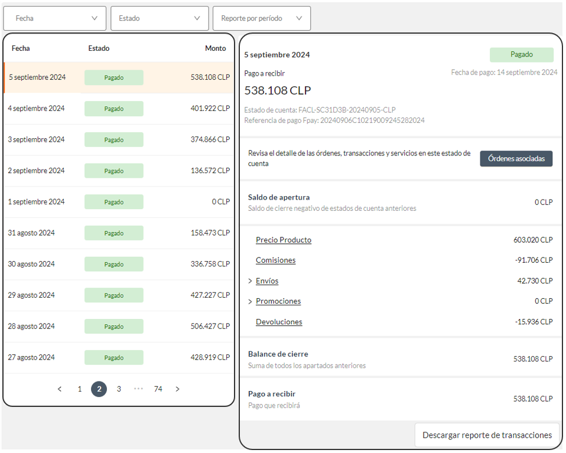The height and width of the screenshot is (453, 566).
Task: Click Órdenes asociadas button
Action: coord(516,159)
